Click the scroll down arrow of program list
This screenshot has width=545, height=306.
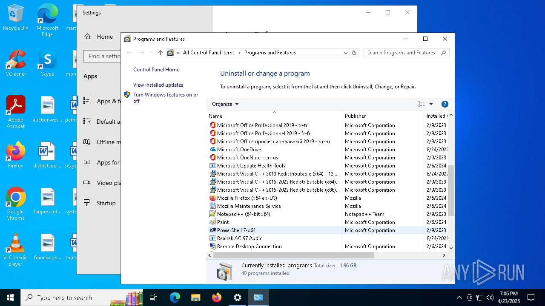coord(451,248)
